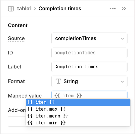Click the String format text icon
Viewport: 135px width, 134px height.
pos(58,81)
